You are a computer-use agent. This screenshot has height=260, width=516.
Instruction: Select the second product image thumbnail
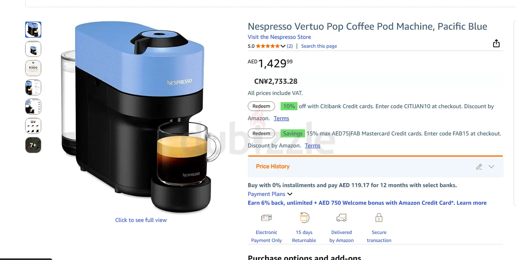[33, 49]
